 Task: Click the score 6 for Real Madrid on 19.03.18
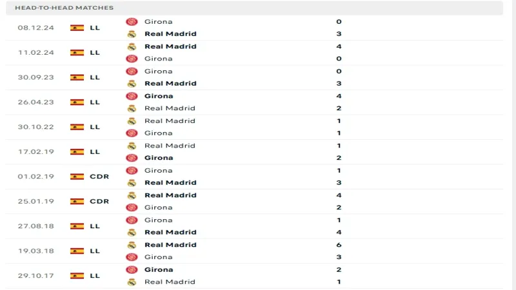coord(339,245)
